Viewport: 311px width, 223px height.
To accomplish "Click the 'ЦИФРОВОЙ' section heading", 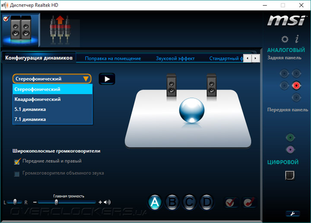I will 283,162.
